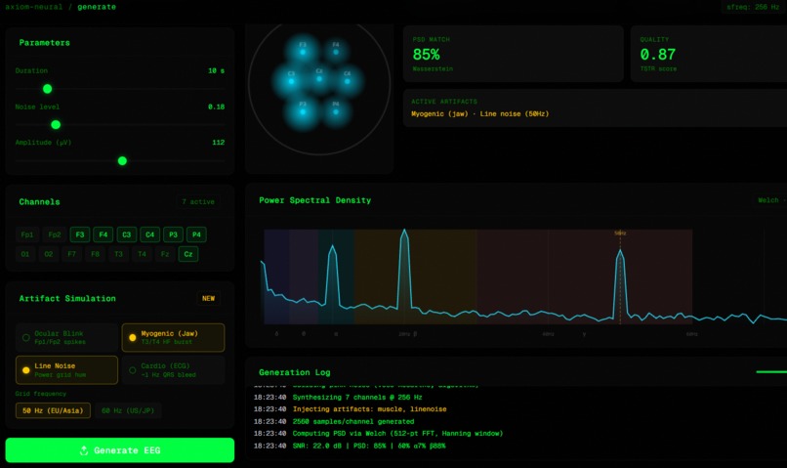
Task: Enable the T4 channel
Action: pos(142,254)
